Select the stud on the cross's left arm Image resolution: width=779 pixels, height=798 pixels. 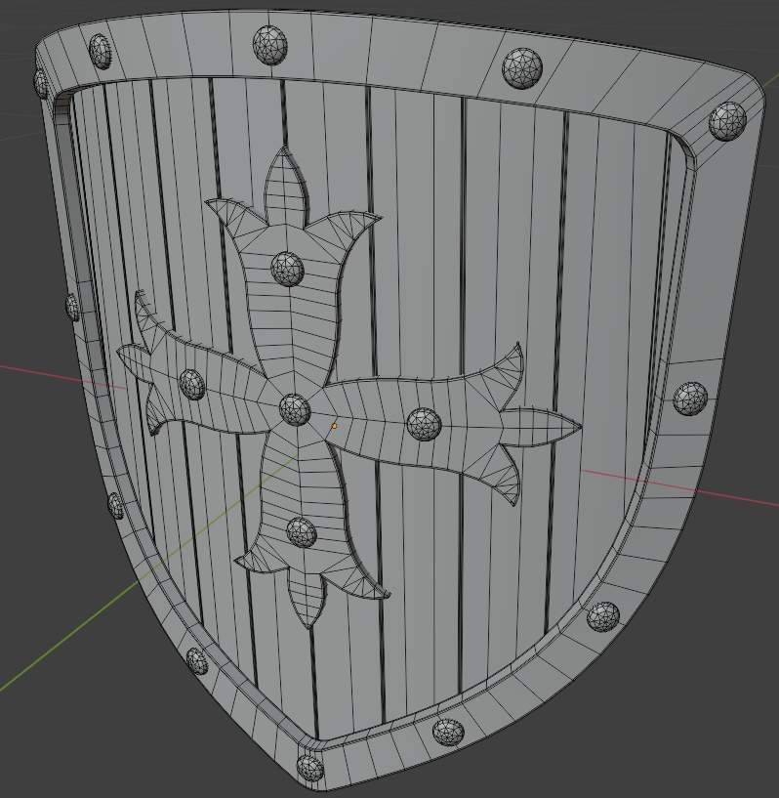click(x=192, y=384)
